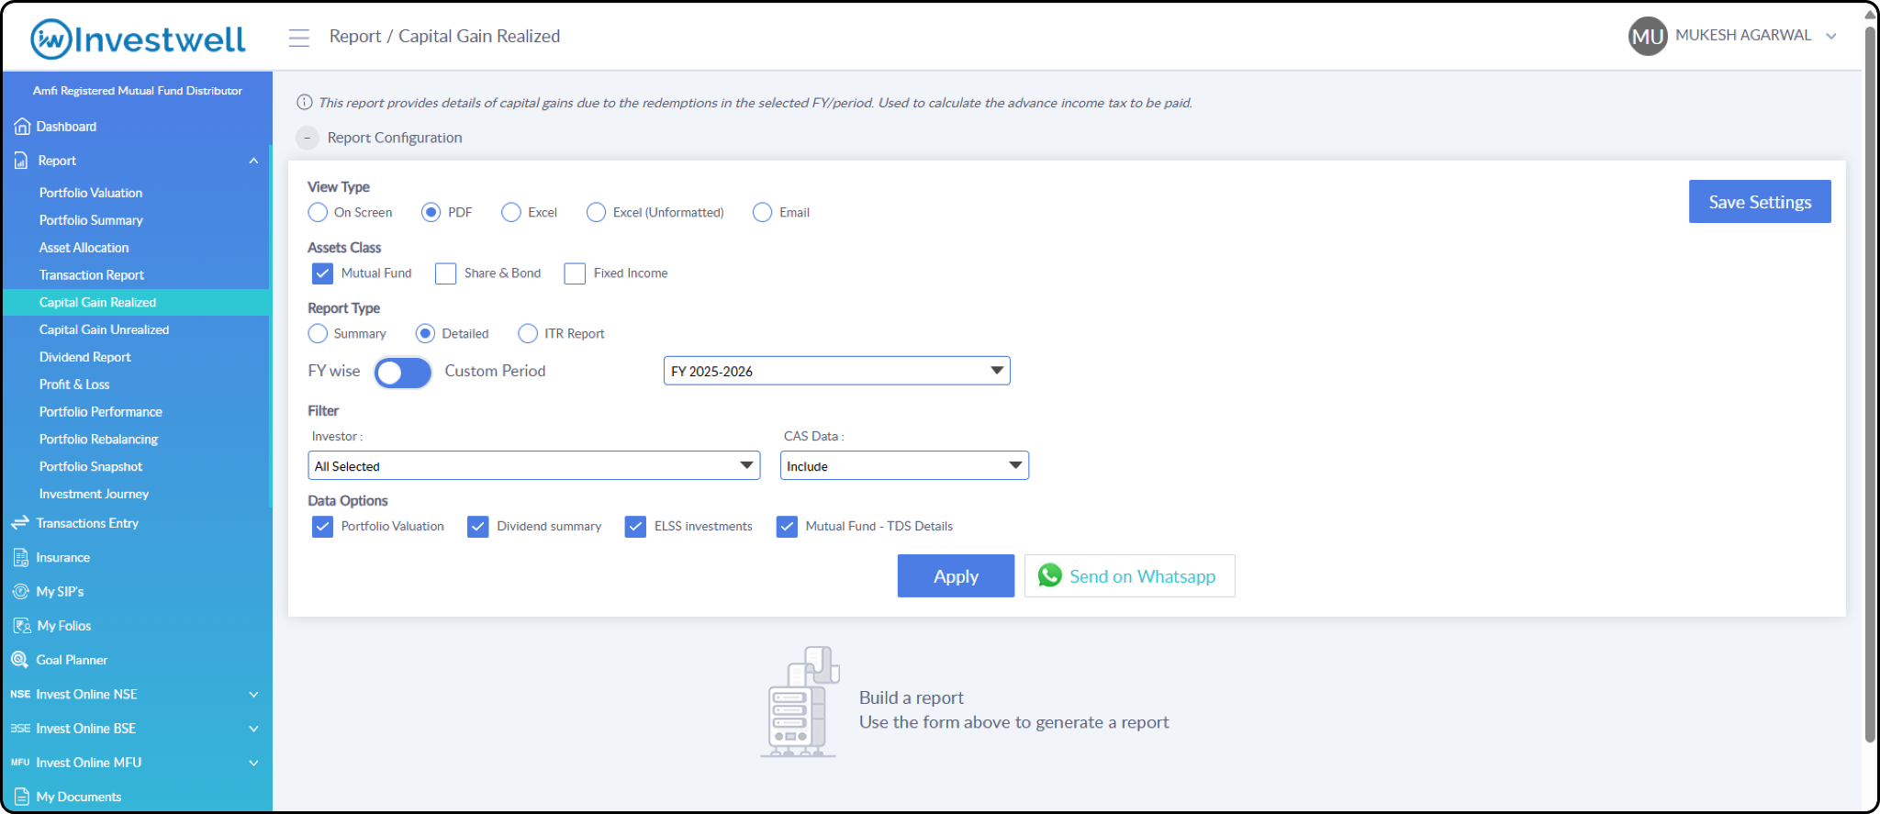Click the WhatsApp logo icon
The width and height of the screenshot is (1880, 814).
click(x=1050, y=575)
